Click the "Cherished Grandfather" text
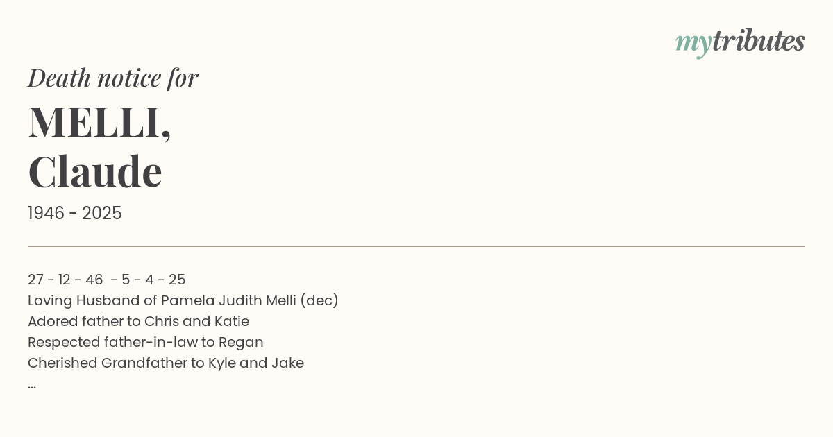 tap(108, 363)
